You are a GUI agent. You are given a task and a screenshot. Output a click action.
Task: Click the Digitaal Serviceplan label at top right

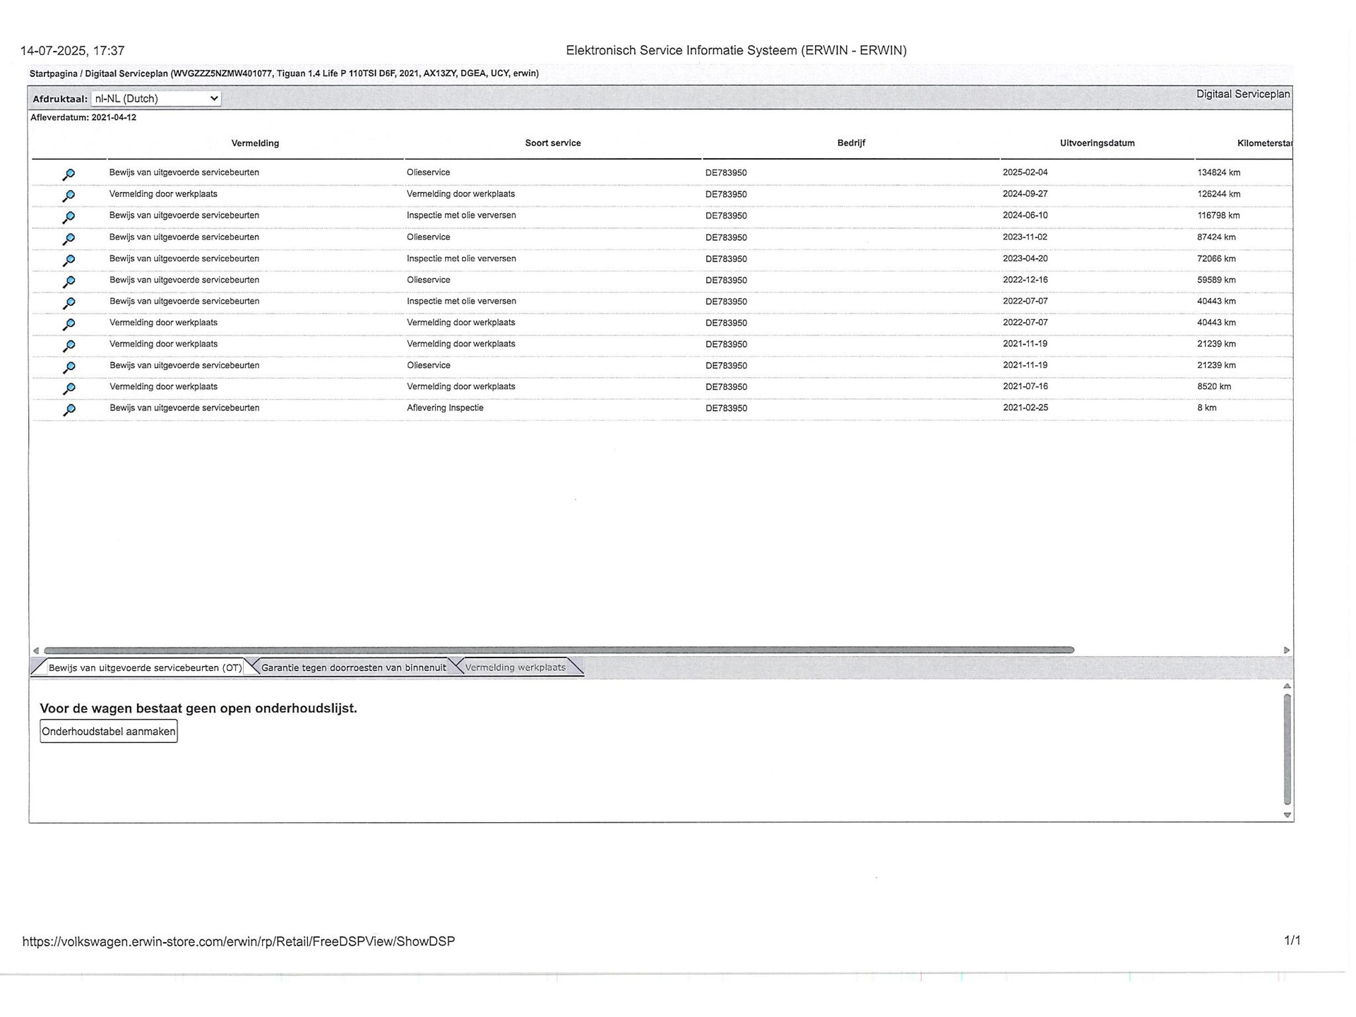point(1243,94)
